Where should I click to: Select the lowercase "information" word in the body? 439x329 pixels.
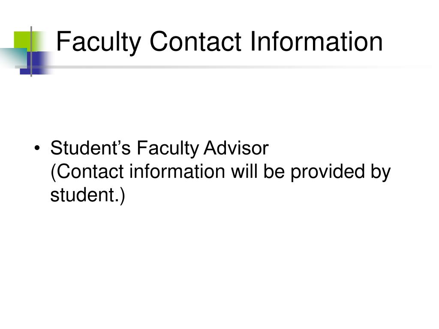click(x=177, y=171)
